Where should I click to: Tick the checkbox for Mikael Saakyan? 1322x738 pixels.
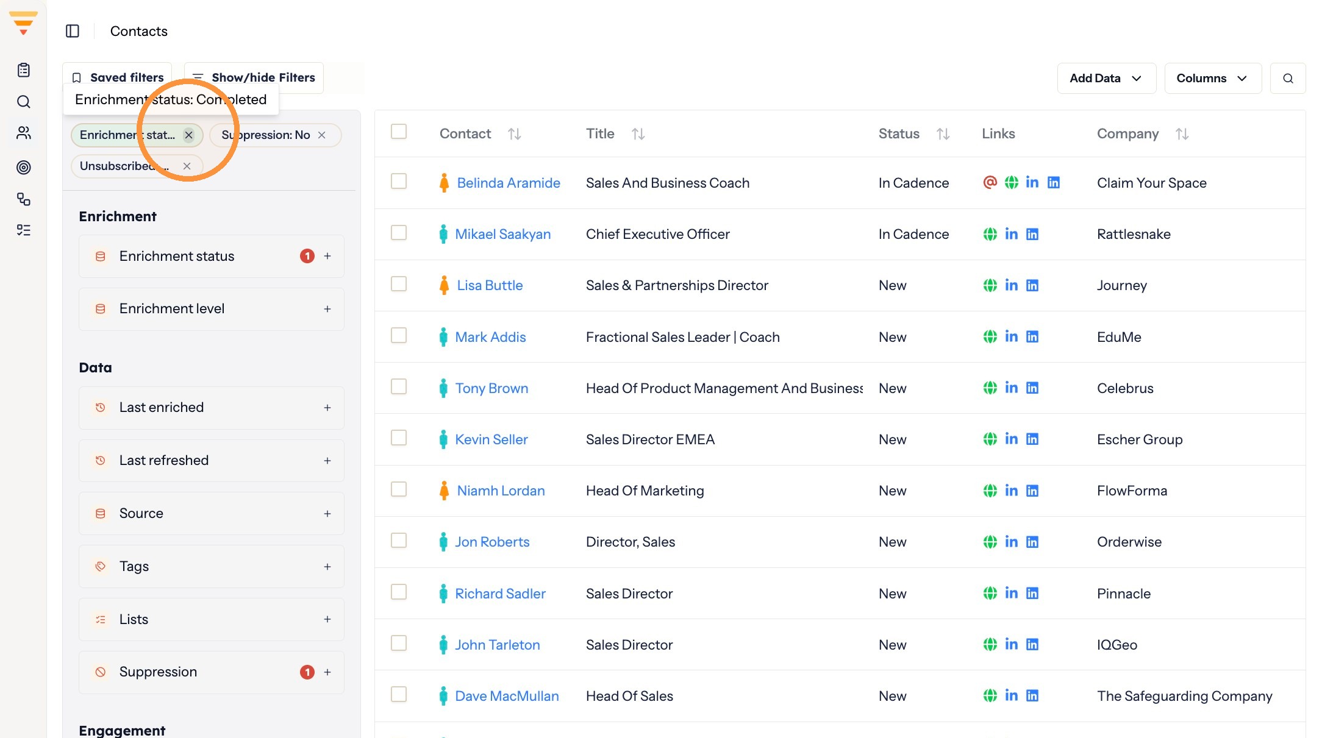pyautogui.click(x=399, y=233)
